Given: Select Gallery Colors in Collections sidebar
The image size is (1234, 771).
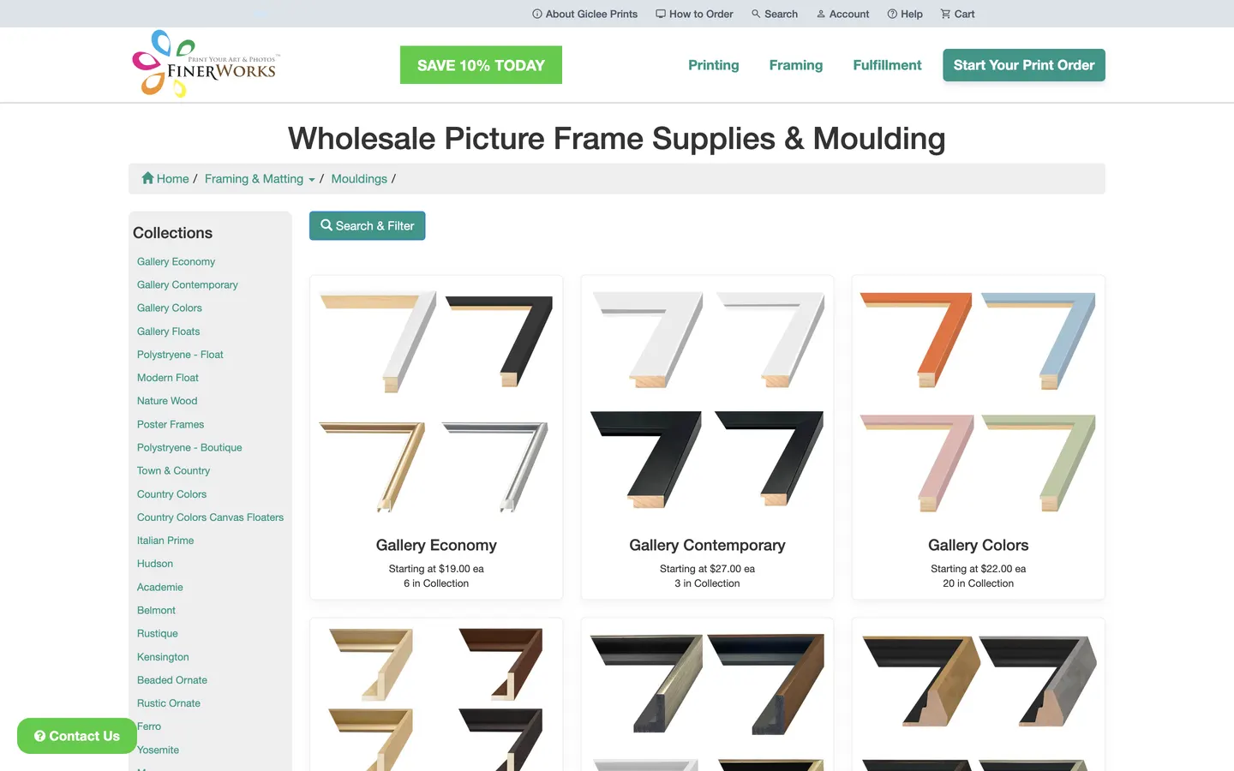Looking at the screenshot, I should [x=169, y=308].
